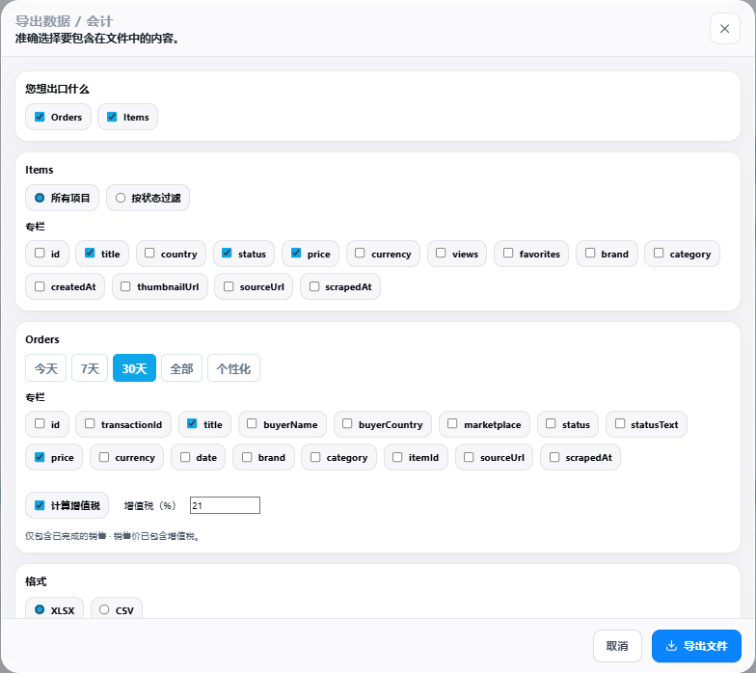This screenshot has height=673, width=756.
Task: Select the CSV format radio button
Action: tap(104, 609)
